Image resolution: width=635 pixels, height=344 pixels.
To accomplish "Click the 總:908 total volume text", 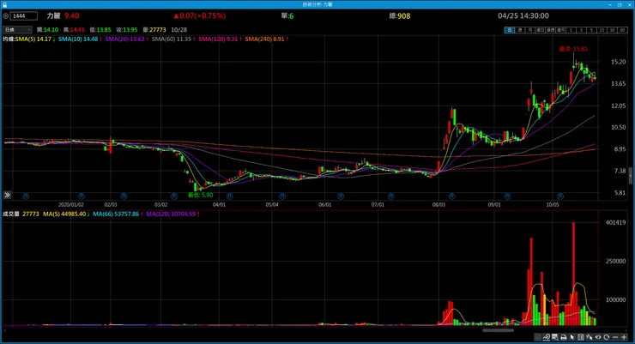I will [x=400, y=16].
